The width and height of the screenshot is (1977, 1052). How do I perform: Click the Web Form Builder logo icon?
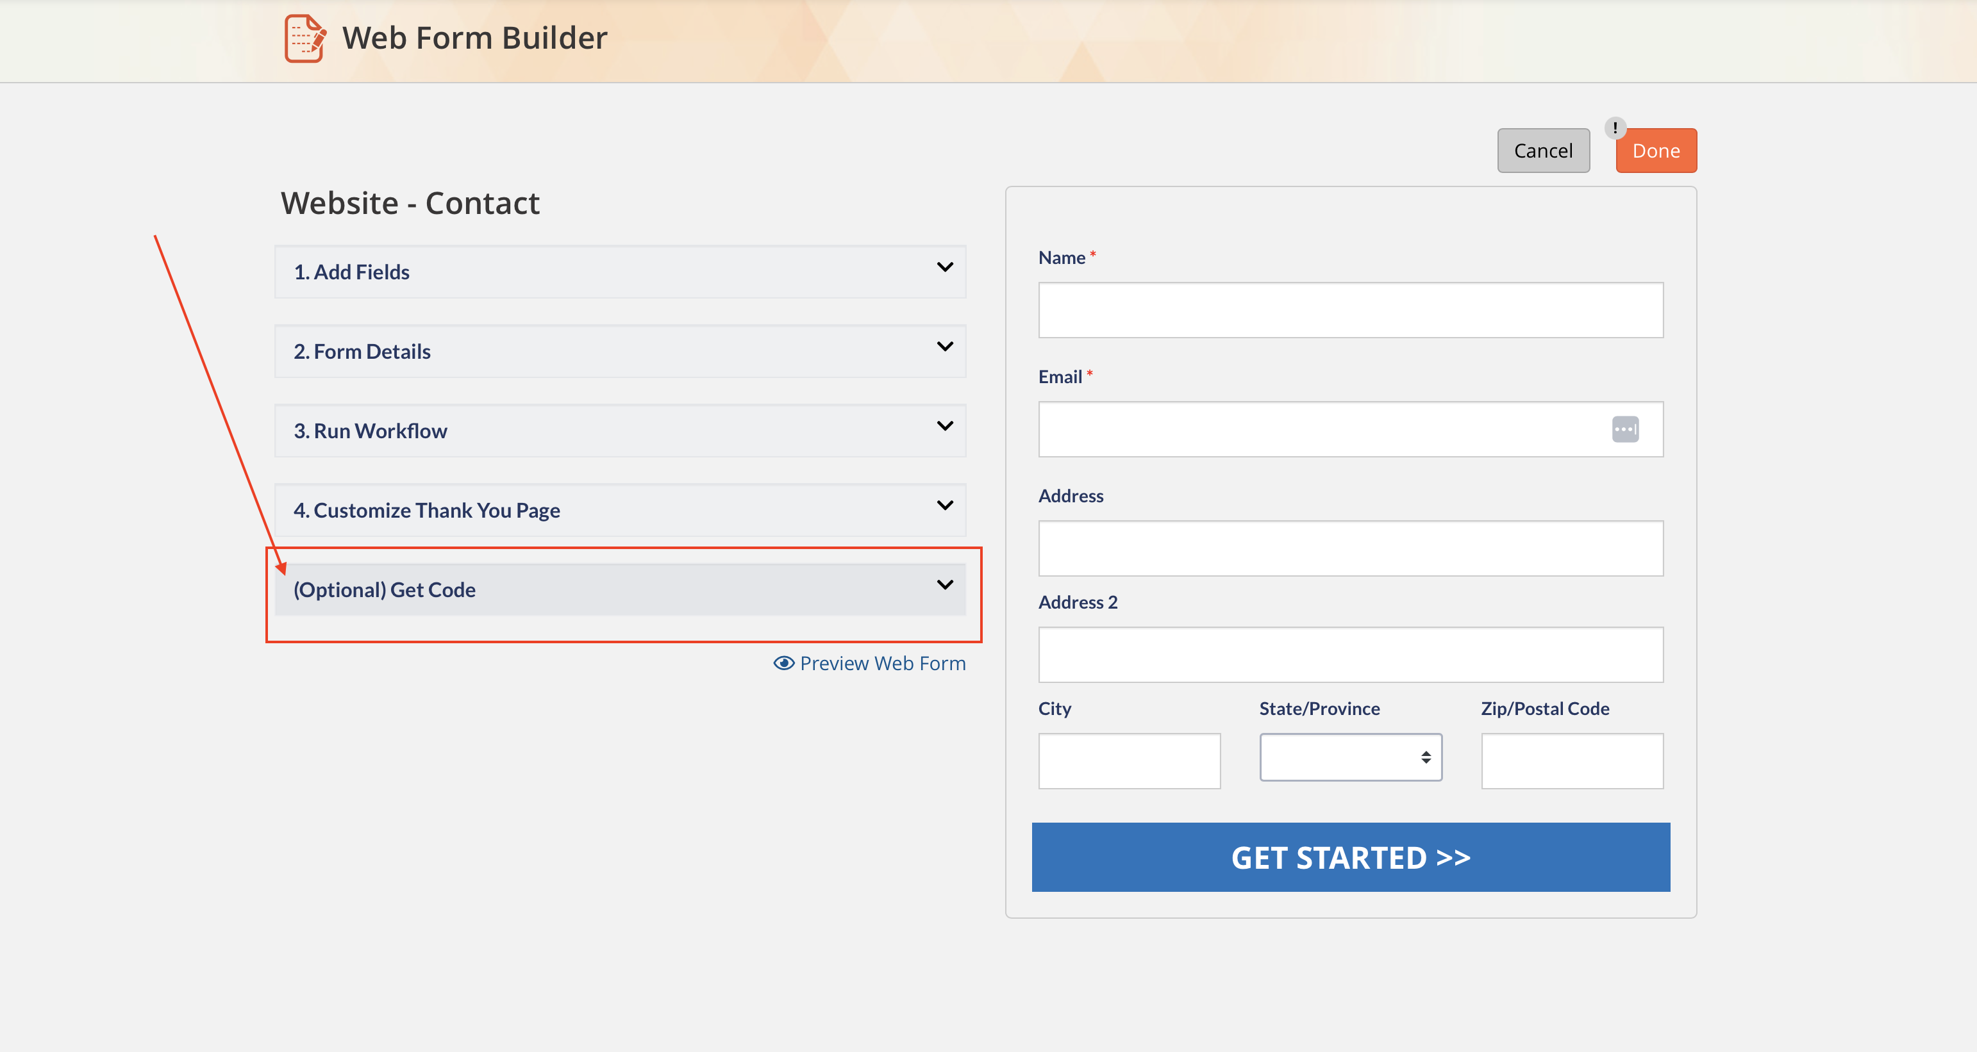305,38
